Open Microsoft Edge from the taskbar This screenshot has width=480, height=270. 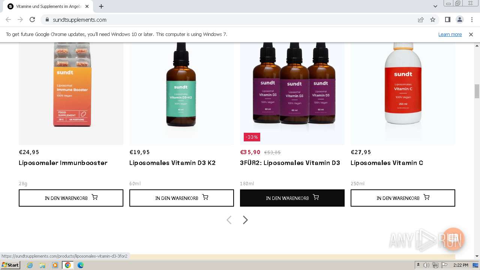tap(80, 265)
